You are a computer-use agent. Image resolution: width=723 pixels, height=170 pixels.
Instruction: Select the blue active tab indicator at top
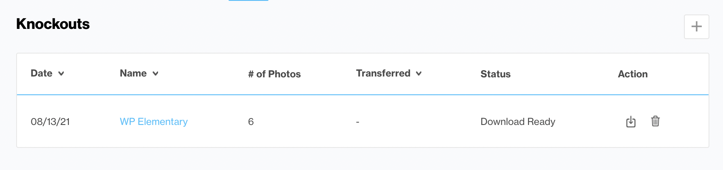pos(249,0)
